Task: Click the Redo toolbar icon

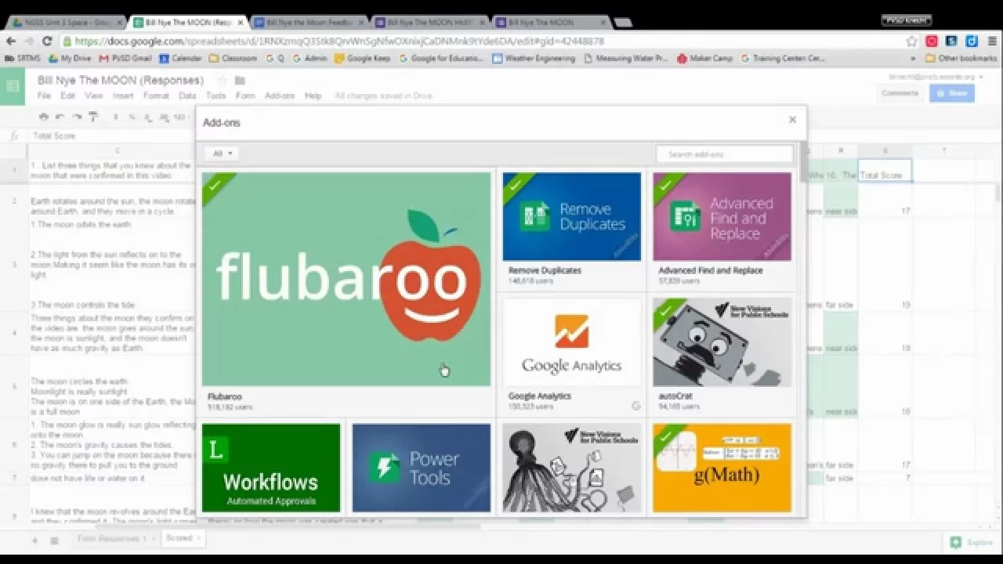Action: click(x=77, y=117)
